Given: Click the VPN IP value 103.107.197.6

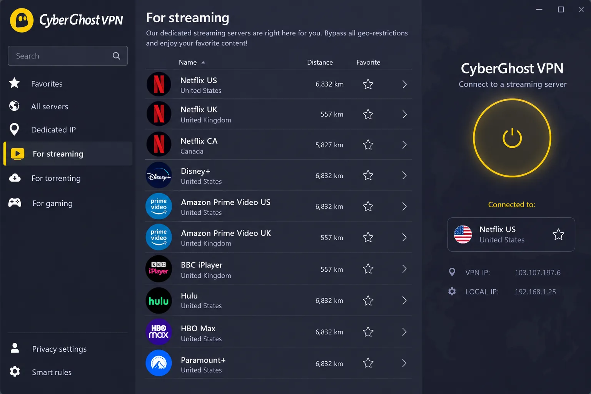Looking at the screenshot, I should pyautogui.click(x=538, y=272).
